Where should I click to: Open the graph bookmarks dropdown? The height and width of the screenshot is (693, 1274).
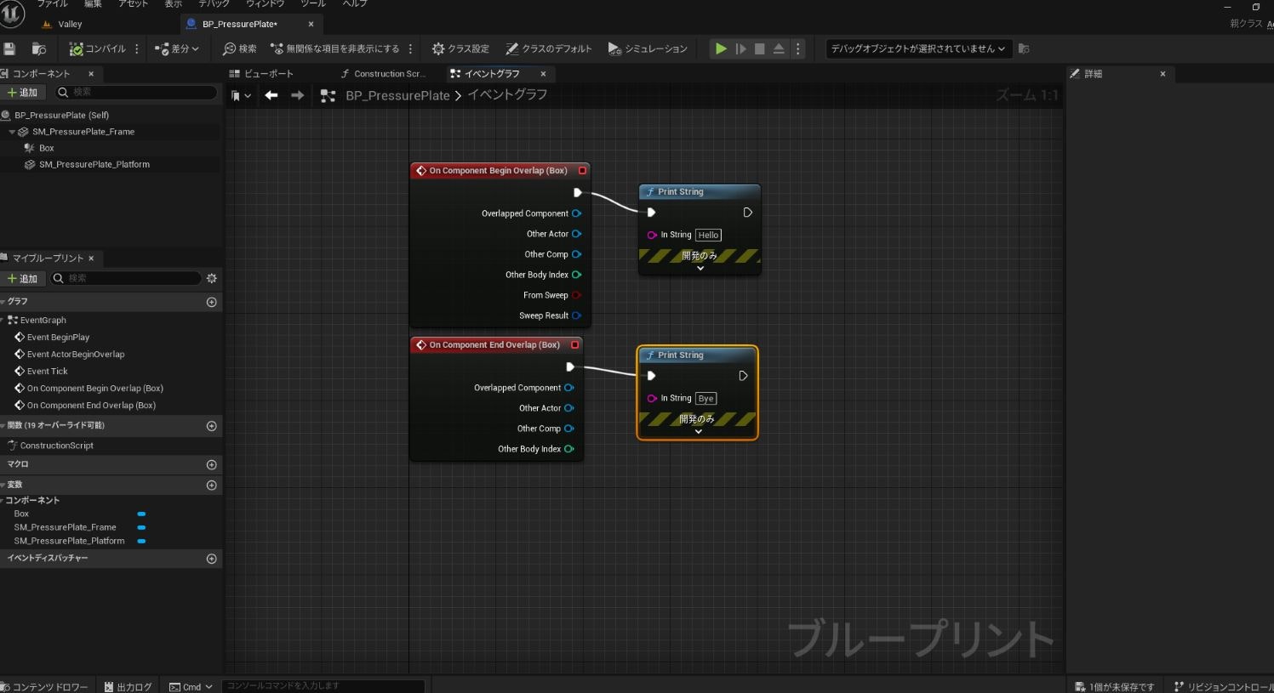(242, 96)
